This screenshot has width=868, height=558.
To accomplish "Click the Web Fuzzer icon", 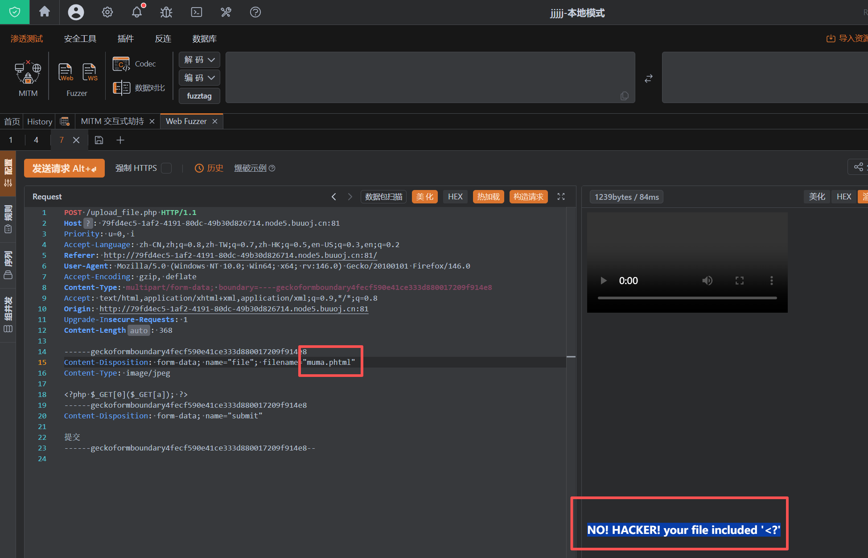I will pyautogui.click(x=65, y=71).
